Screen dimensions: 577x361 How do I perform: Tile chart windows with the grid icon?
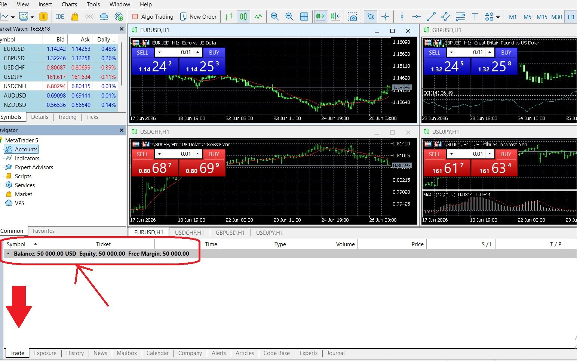(x=304, y=16)
